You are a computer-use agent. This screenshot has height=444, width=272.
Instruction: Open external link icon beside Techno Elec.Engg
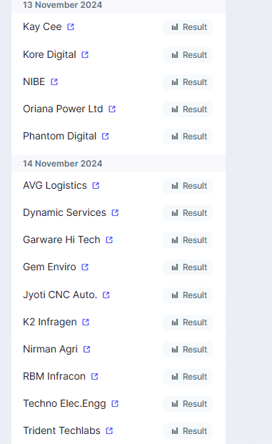(x=115, y=403)
